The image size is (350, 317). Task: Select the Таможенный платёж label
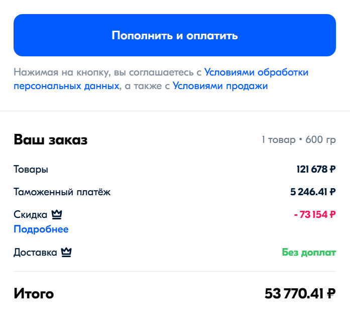coord(62,192)
